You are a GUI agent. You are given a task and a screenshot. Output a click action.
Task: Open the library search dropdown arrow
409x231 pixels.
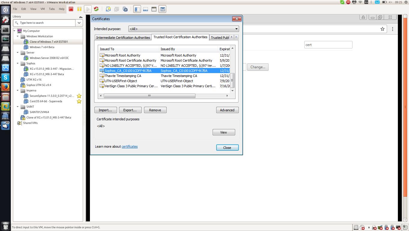click(79, 23)
